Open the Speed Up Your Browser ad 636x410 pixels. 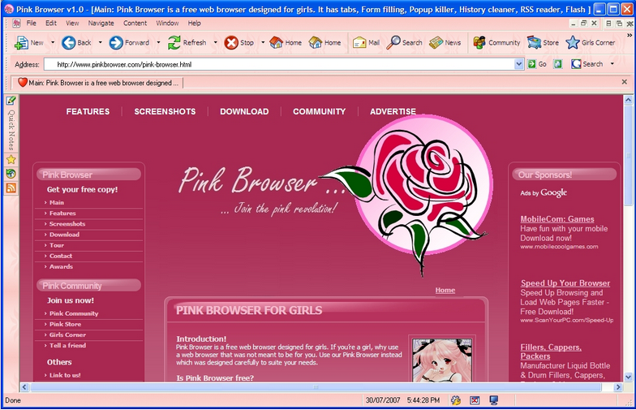[565, 283]
